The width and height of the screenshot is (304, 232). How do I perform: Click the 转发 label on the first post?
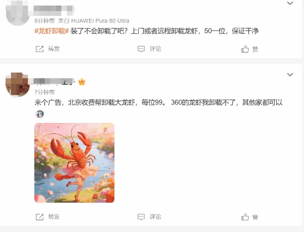54,49
